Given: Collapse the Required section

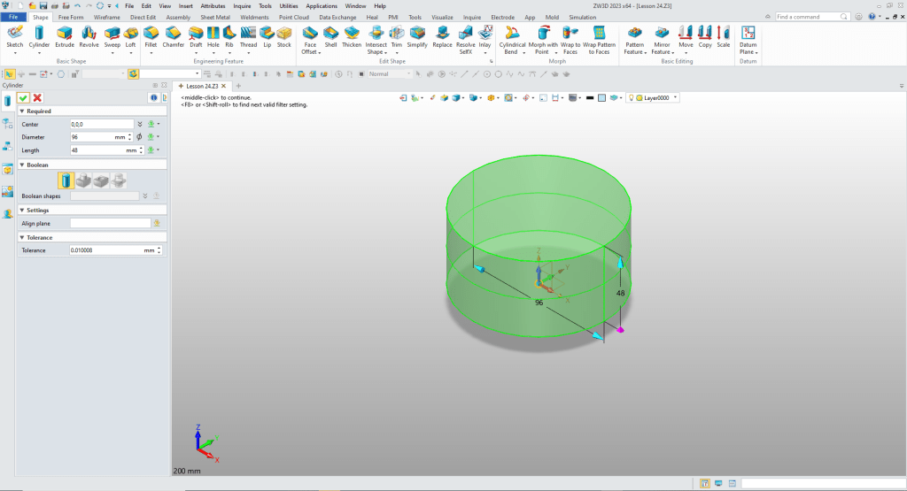Looking at the screenshot, I should click(21, 111).
